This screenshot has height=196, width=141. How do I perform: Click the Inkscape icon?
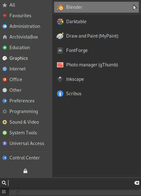pyautogui.click(x=60, y=79)
